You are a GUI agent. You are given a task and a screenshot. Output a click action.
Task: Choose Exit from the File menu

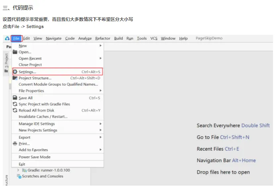(57, 164)
